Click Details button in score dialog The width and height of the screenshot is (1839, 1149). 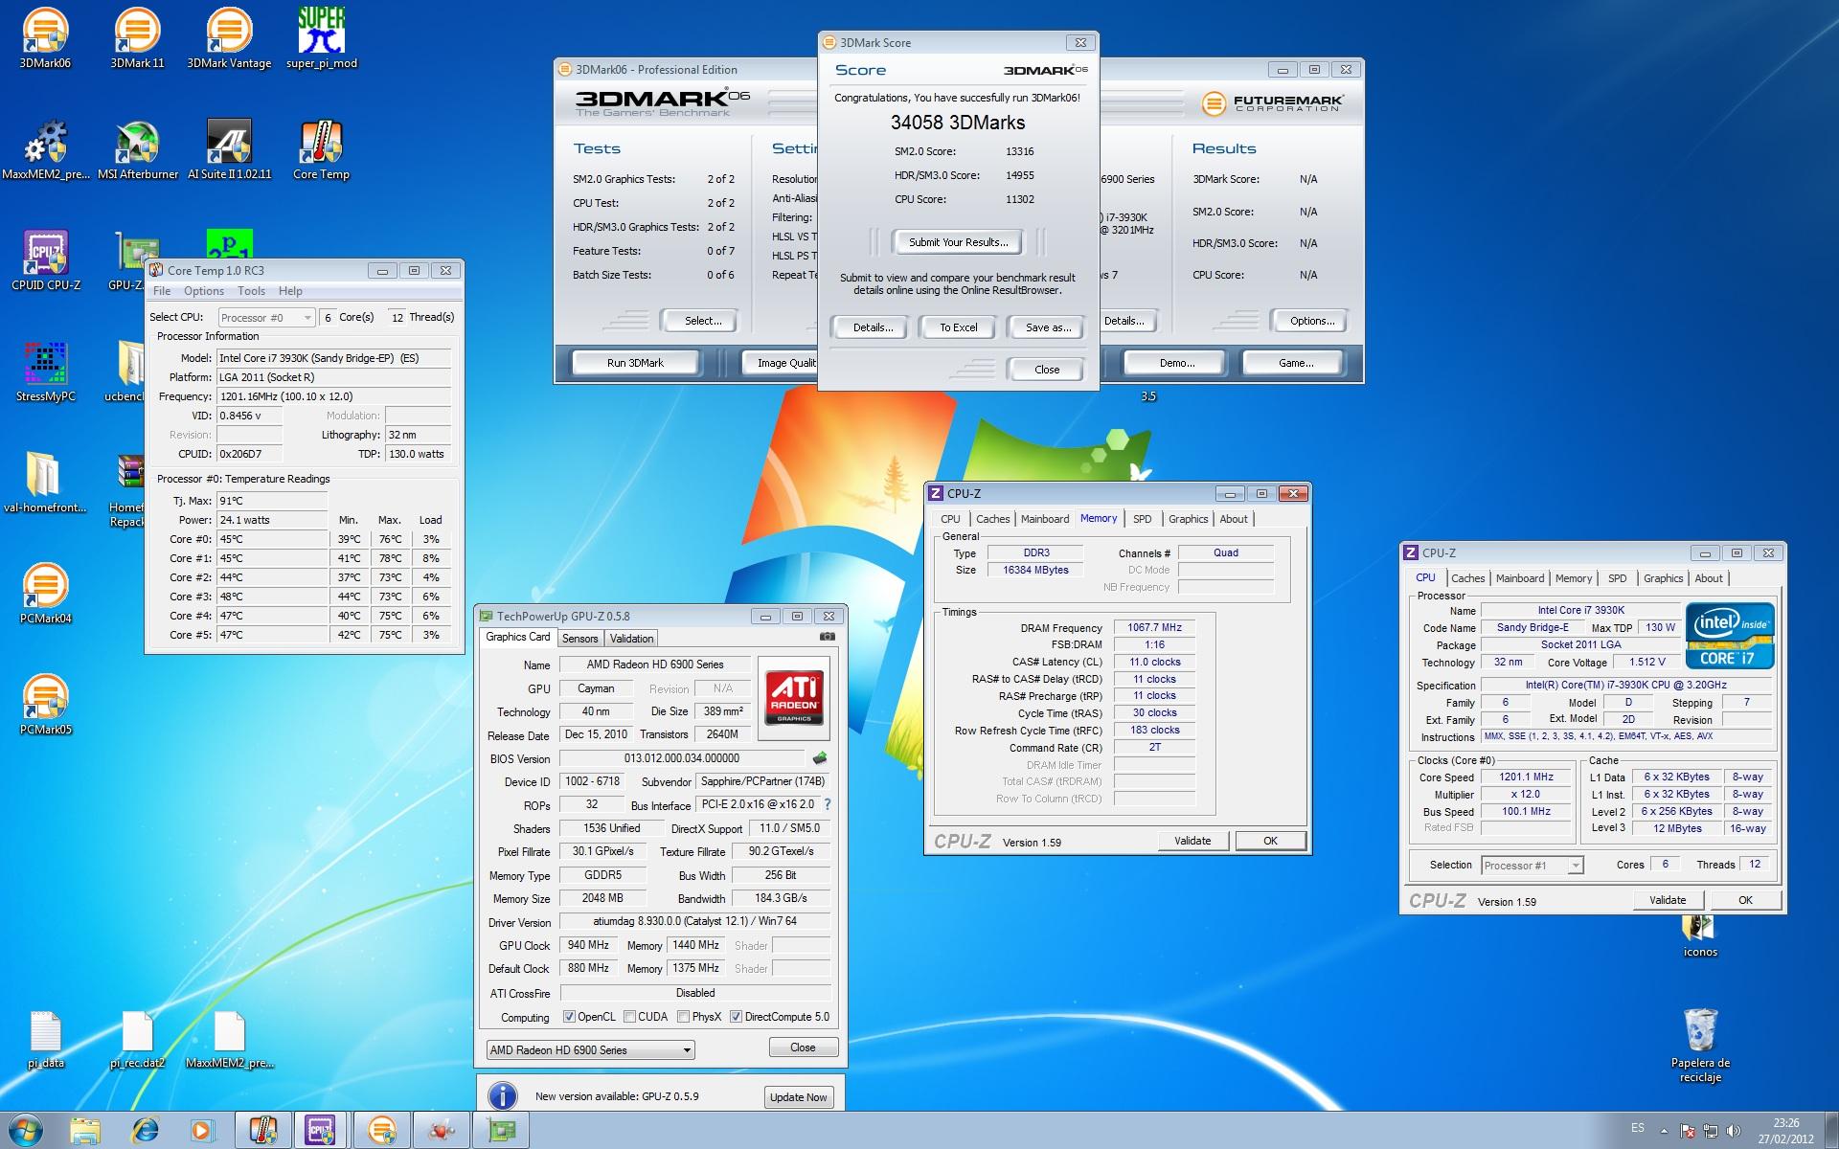tap(873, 327)
